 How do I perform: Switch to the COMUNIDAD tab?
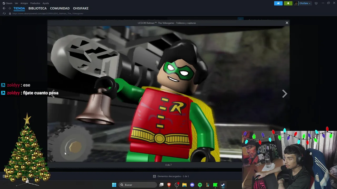[x=60, y=8]
